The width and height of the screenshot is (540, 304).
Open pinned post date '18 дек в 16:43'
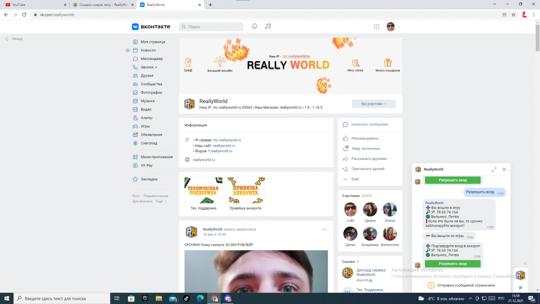click(x=214, y=234)
